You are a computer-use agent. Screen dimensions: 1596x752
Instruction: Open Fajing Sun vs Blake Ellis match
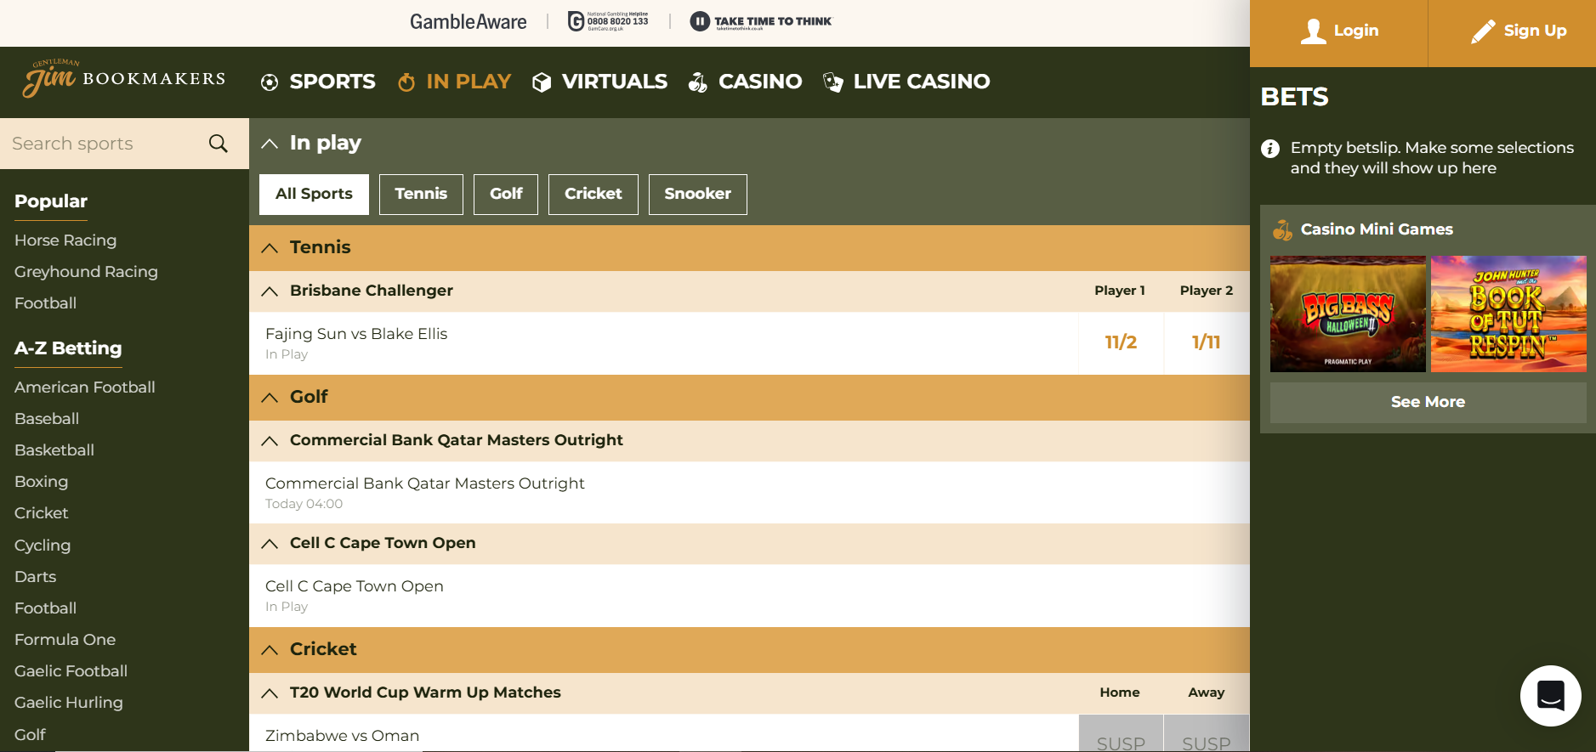[356, 334]
